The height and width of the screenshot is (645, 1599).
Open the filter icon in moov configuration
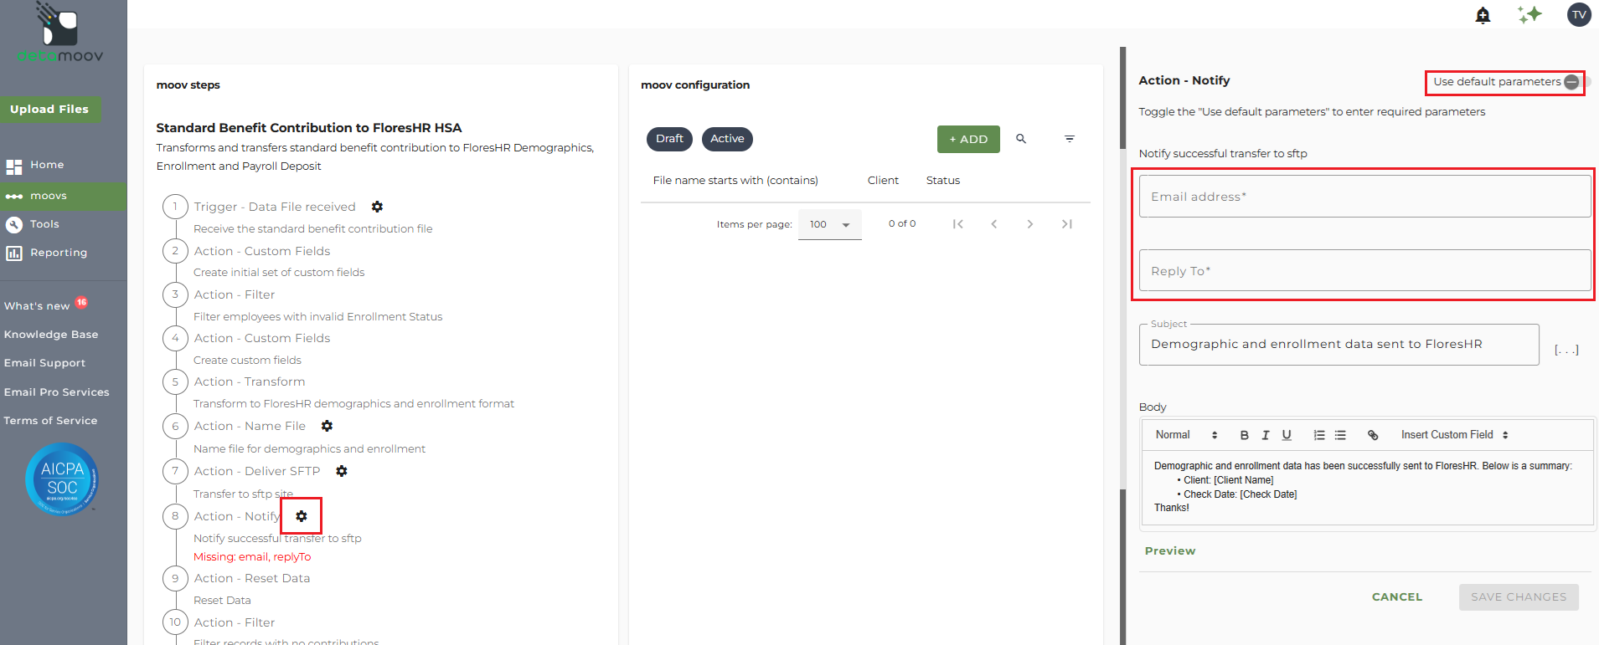1070,139
